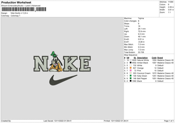Click the Production Worksheet title
Image resolution: width=175 pixels, height=123 pixels.
(x=16, y=2)
